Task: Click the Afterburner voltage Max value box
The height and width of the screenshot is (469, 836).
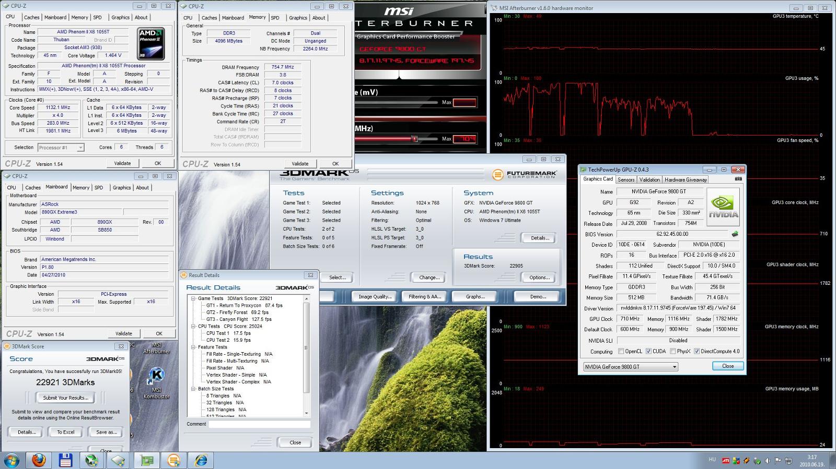Action: click(x=465, y=102)
